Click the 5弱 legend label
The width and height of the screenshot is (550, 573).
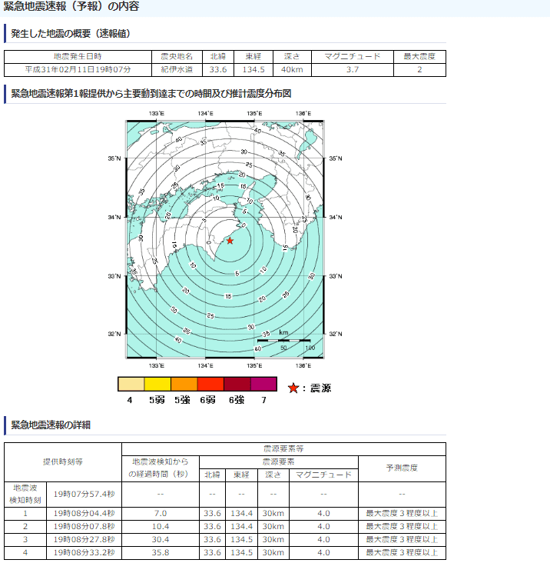[157, 400]
